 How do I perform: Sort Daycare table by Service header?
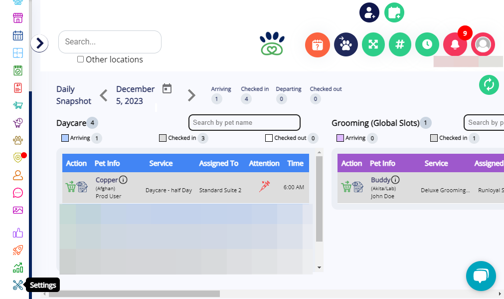click(x=161, y=163)
